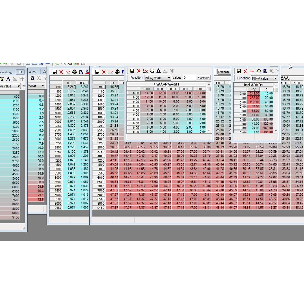This screenshot has width=304, height=304.
Task: Open the graph icon left of the Value field window's scale icon
Action: point(145,71)
